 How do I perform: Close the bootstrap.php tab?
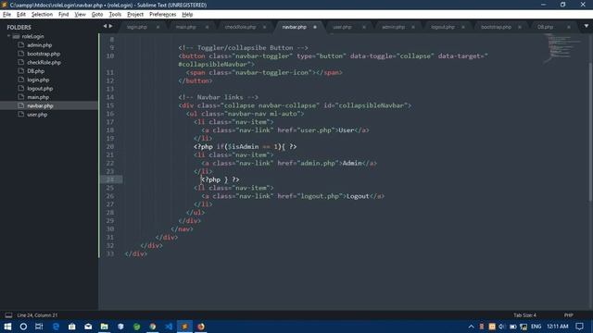click(520, 27)
